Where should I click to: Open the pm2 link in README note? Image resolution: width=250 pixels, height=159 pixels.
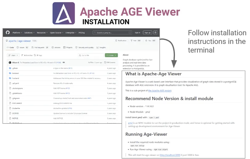click(x=130, y=123)
